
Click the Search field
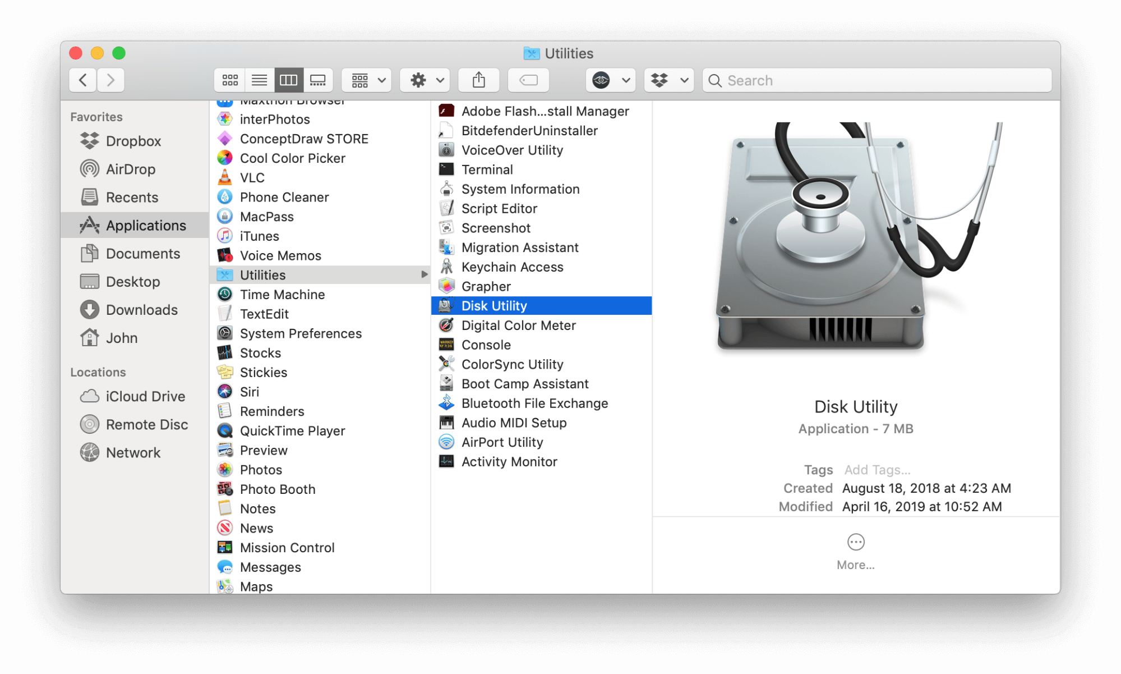(877, 80)
